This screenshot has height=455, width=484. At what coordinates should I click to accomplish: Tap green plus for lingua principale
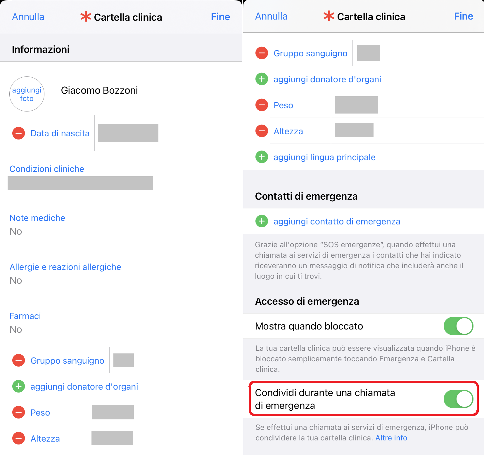click(x=262, y=157)
